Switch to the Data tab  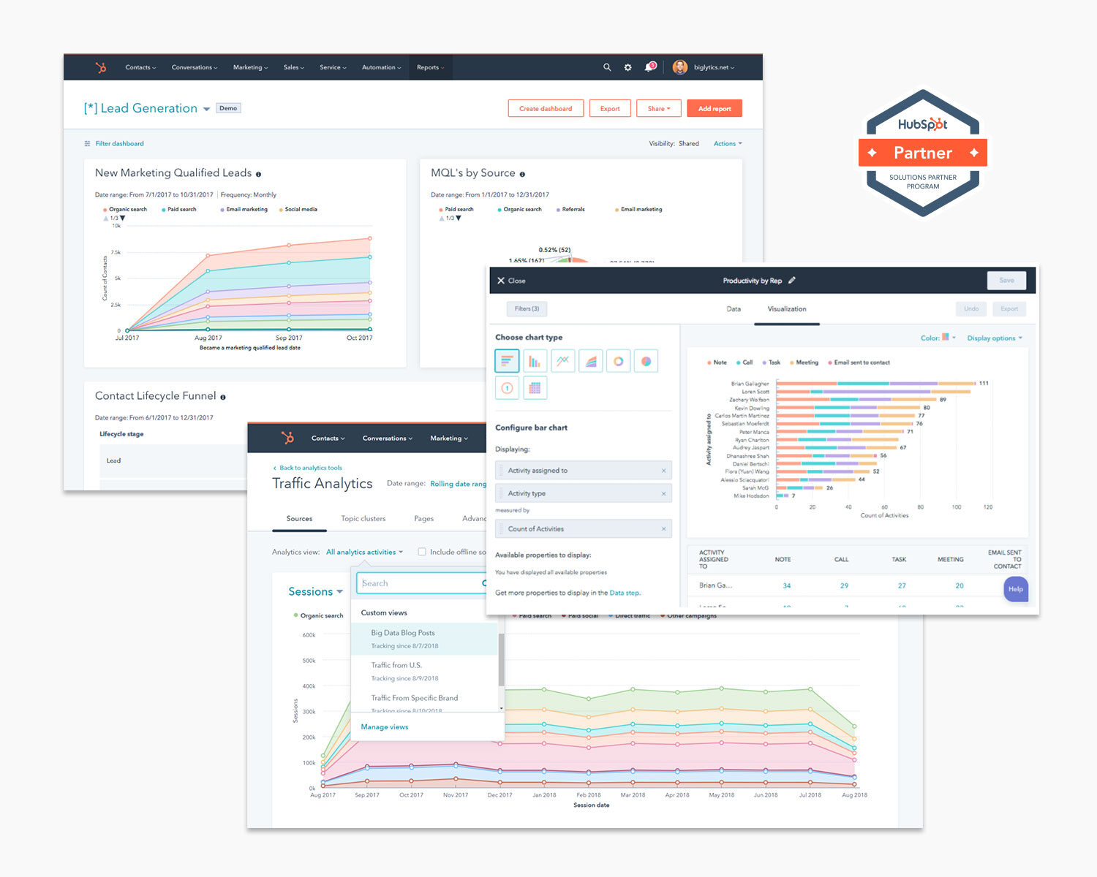pyautogui.click(x=734, y=309)
